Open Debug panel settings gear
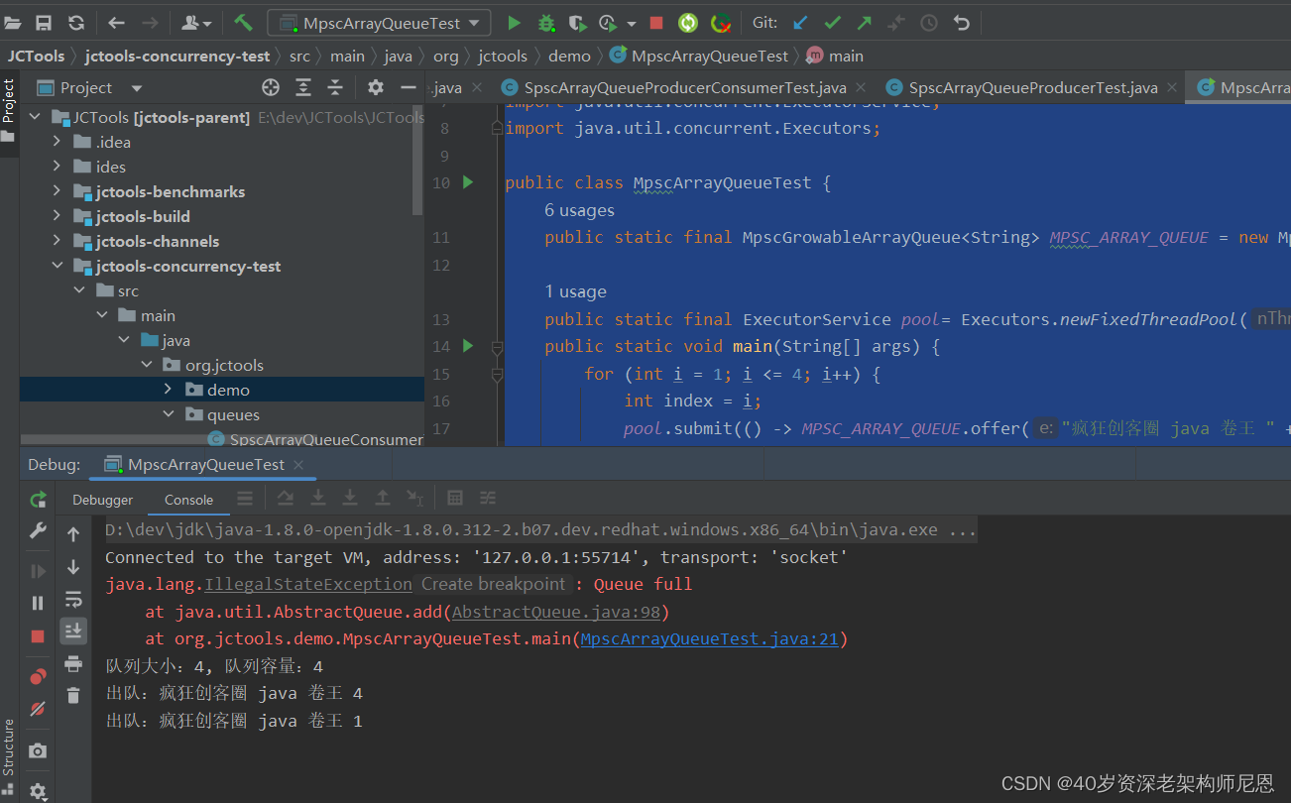This screenshot has height=803, width=1291. click(38, 791)
